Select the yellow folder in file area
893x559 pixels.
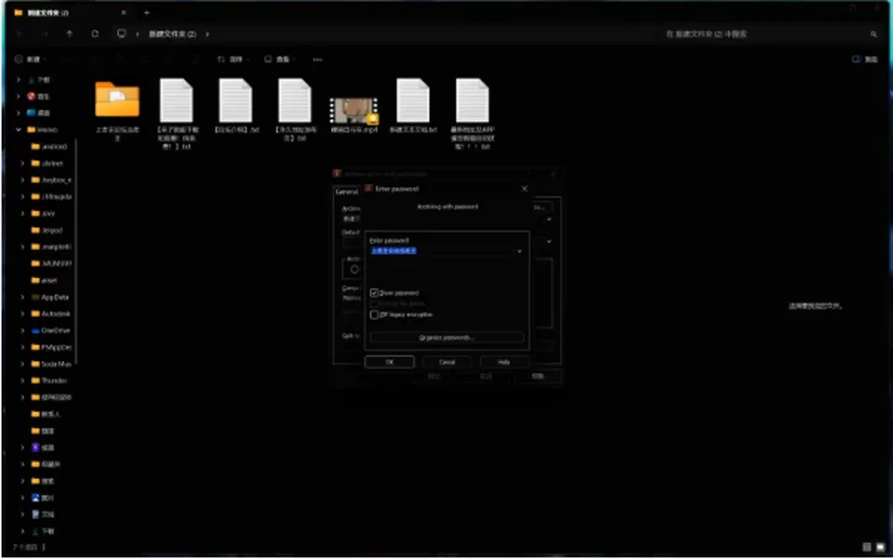point(117,100)
